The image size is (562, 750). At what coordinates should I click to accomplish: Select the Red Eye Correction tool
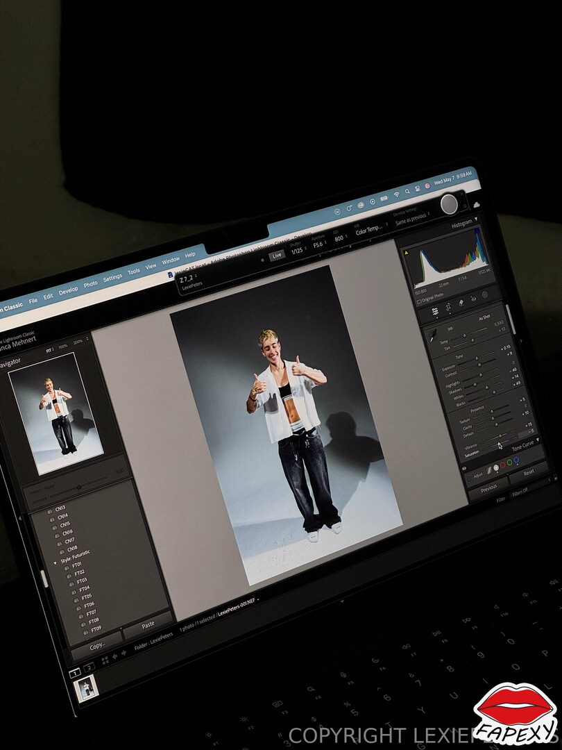474,299
